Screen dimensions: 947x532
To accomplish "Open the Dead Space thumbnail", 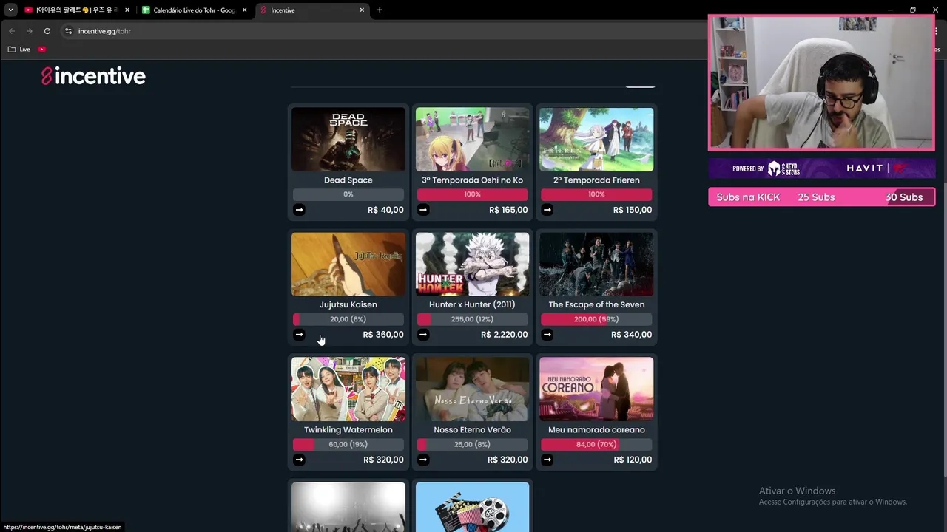I will click(x=348, y=140).
